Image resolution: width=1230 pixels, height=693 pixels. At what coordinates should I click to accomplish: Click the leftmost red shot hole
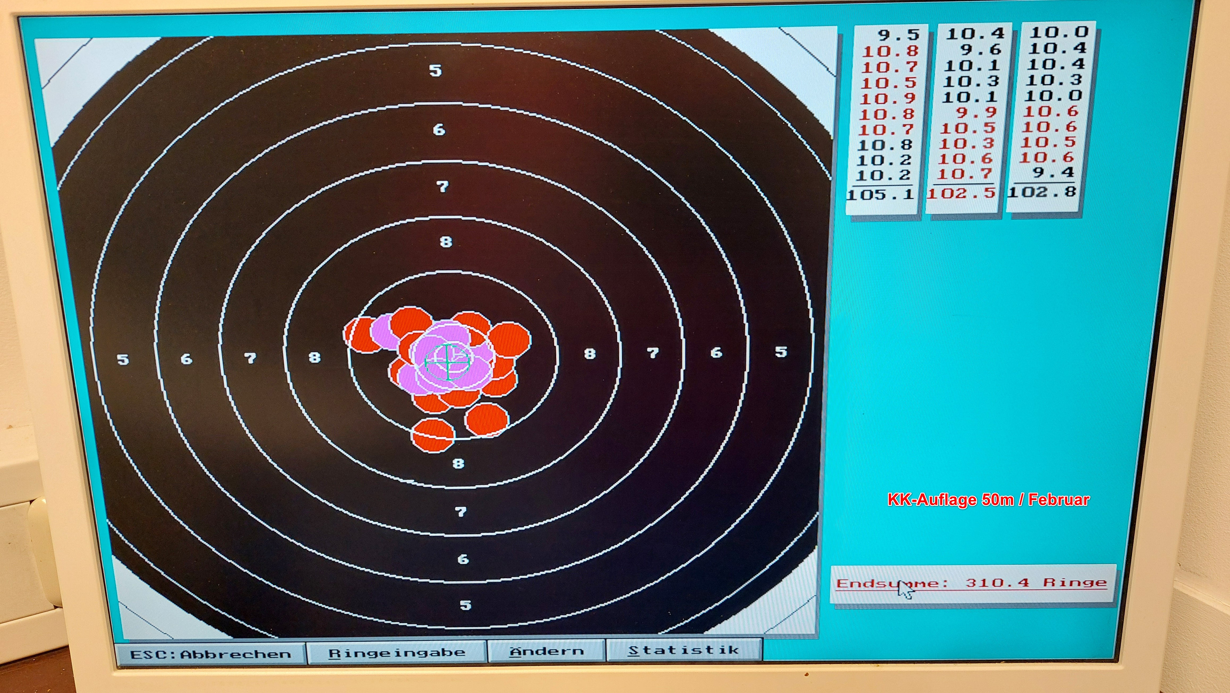click(x=359, y=335)
